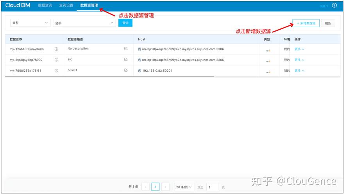Screen dimensions: 345x195
Task: Edit the '50201' description with pencil icon
Action: pos(126,70)
